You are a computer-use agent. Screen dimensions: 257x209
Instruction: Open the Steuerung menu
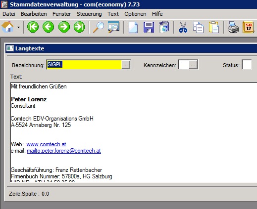tap(89, 14)
